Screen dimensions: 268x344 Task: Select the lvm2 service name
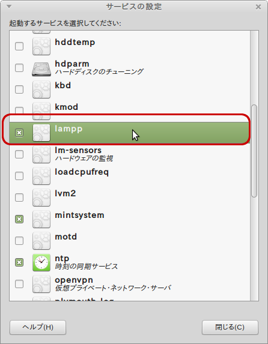coord(65,193)
